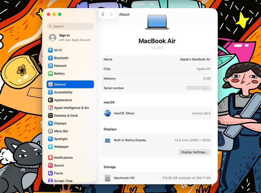Click the Wallpaper icon
Viewport: 261px width, 193px height.
tap(50, 147)
